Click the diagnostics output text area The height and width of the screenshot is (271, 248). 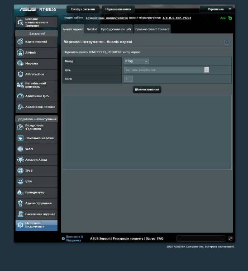coord(147,132)
